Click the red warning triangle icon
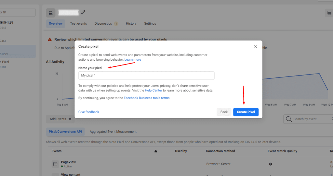 [x=50, y=40]
